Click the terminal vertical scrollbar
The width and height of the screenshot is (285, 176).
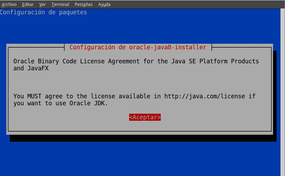283,92
